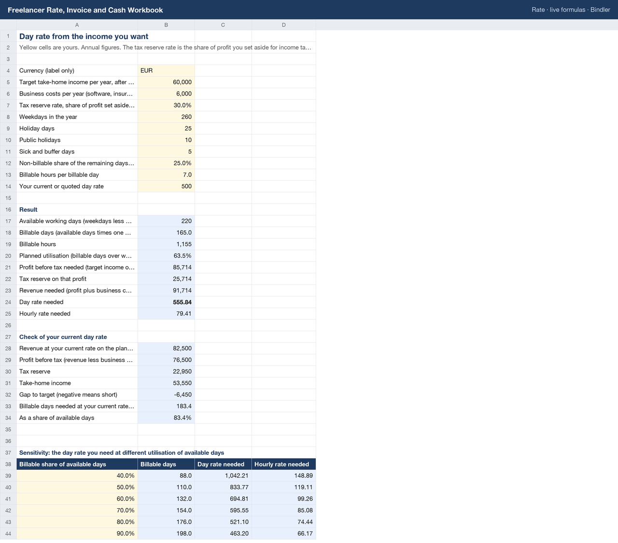Select billable days needed 183.4
Image resolution: width=618 pixels, height=543 pixels.
pos(166,406)
